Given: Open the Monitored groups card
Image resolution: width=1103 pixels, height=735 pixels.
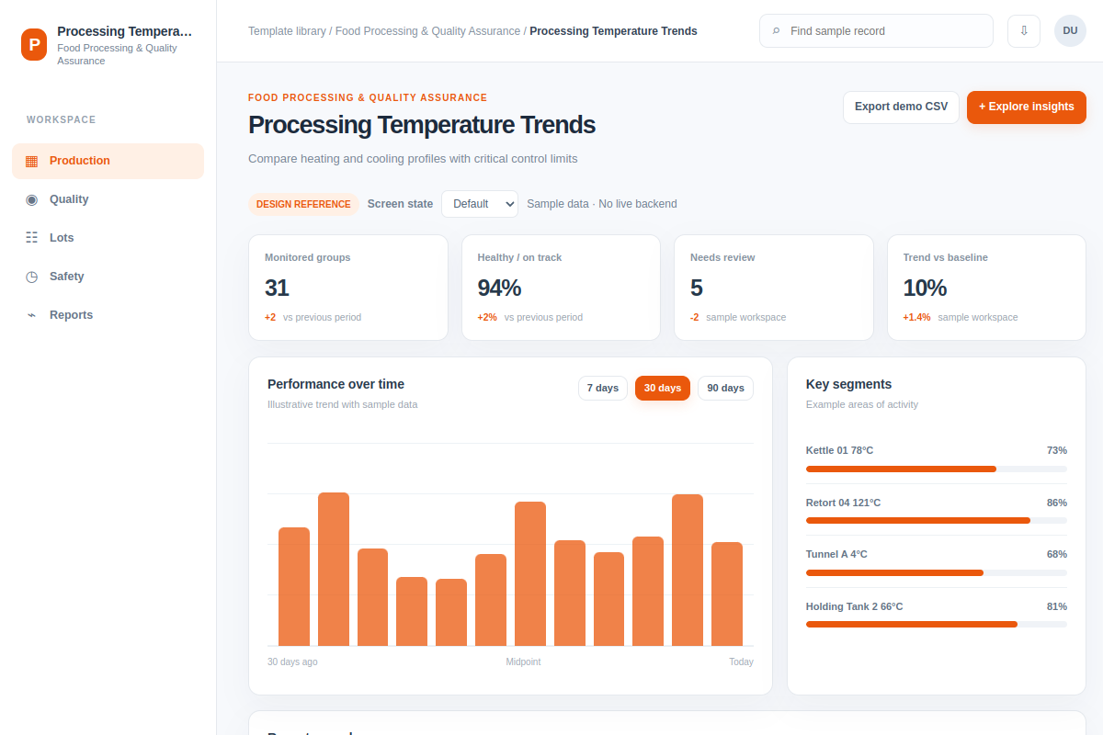Looking at the screenshot, I should pos(348,288).
